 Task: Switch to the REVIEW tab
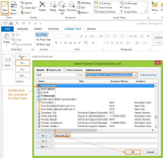tap(91, 29)
